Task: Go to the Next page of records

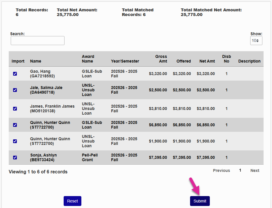Action: [x=255, y=171]
